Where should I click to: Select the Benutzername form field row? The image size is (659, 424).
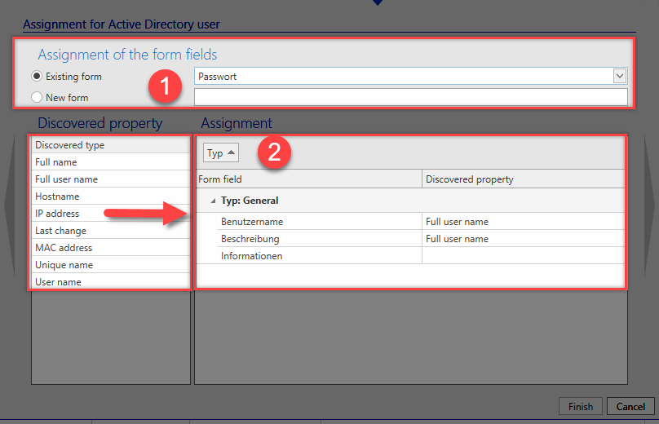(320, 222)
